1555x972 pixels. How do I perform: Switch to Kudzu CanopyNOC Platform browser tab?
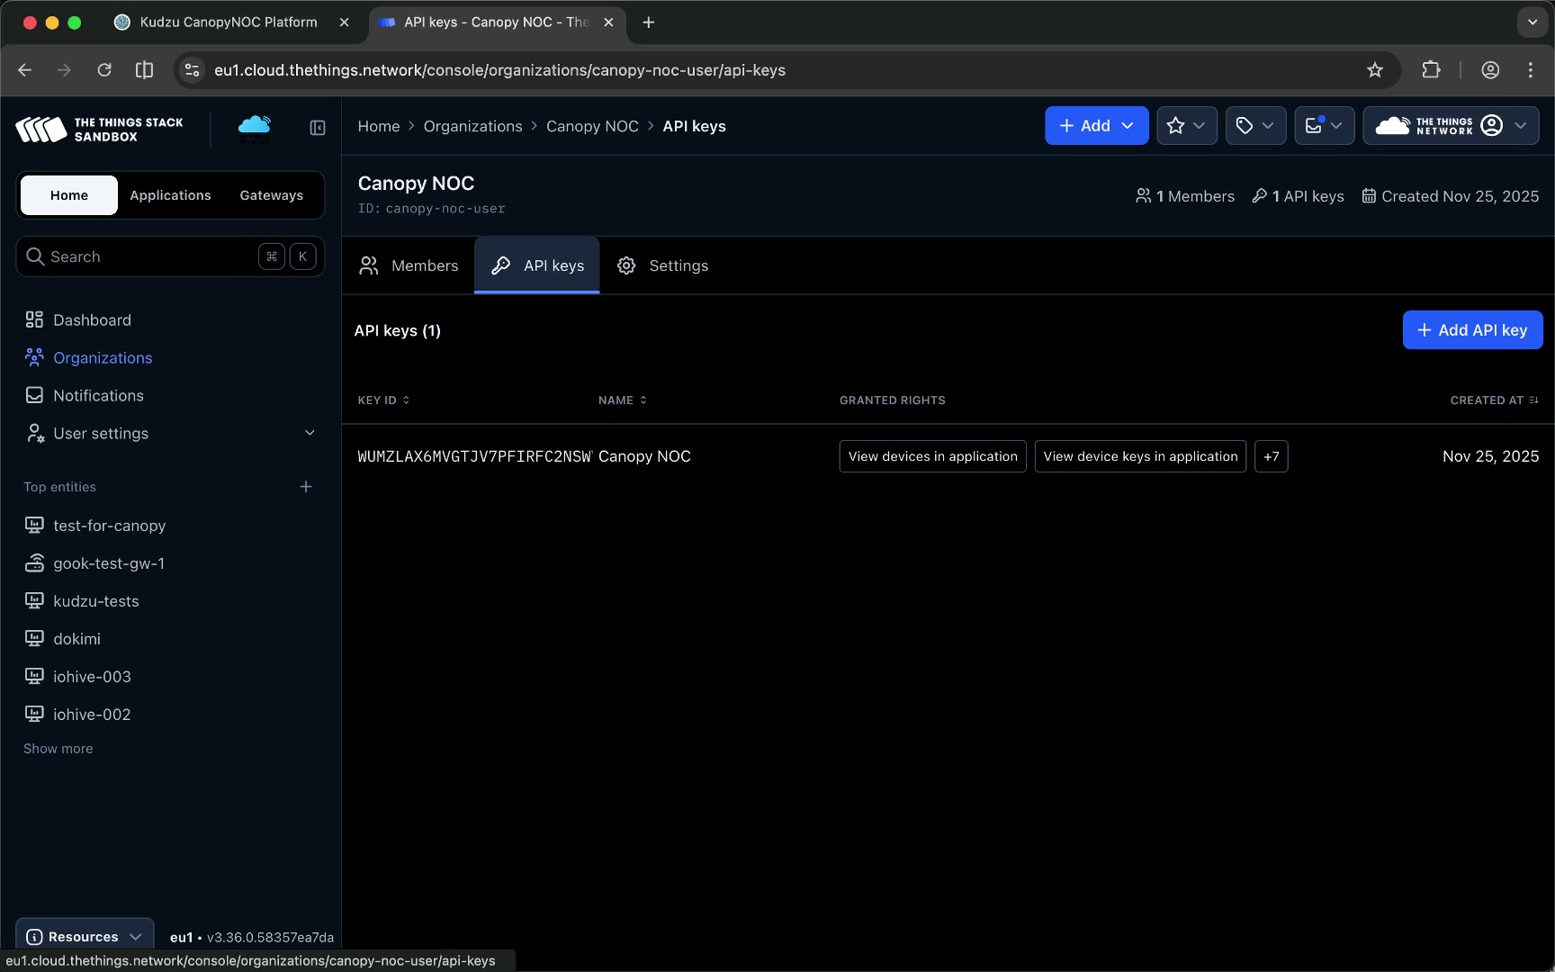[x=229, y=22]
